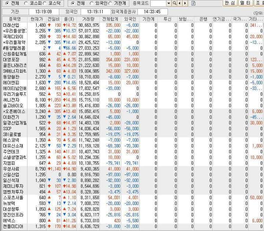Image resolution: width=264 pixels, height=231 pixels.
Task: Click volume value 90,663,975
Action: (89, 25)
